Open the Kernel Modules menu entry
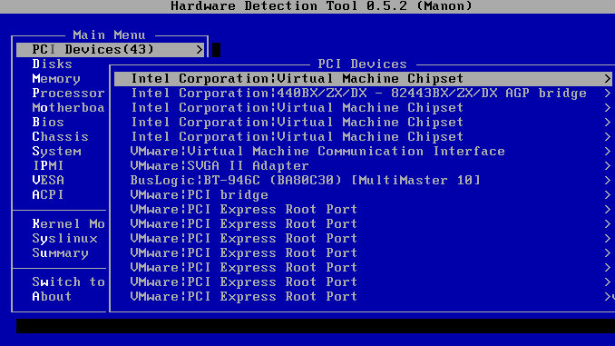 tap(68, 224)
